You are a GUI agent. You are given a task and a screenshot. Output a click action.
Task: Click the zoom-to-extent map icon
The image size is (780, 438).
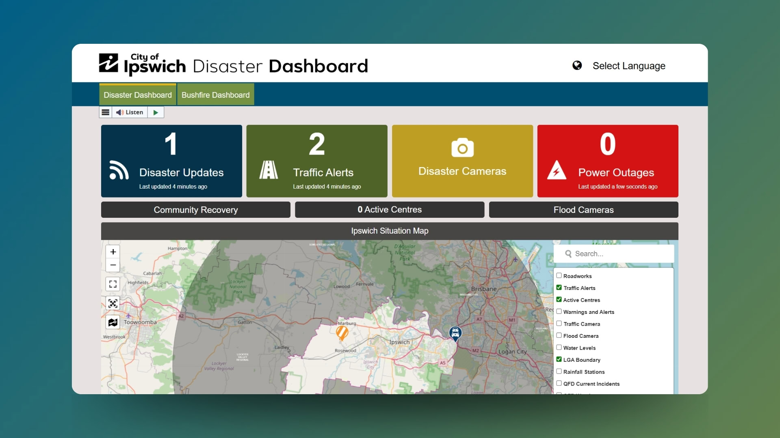coord(113,303)
